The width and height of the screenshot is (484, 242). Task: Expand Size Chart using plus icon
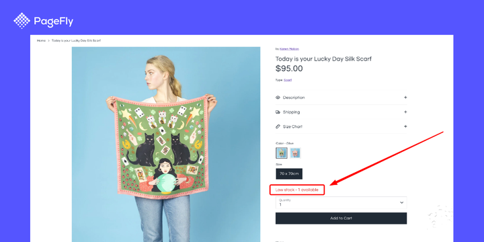coord(405,126)
